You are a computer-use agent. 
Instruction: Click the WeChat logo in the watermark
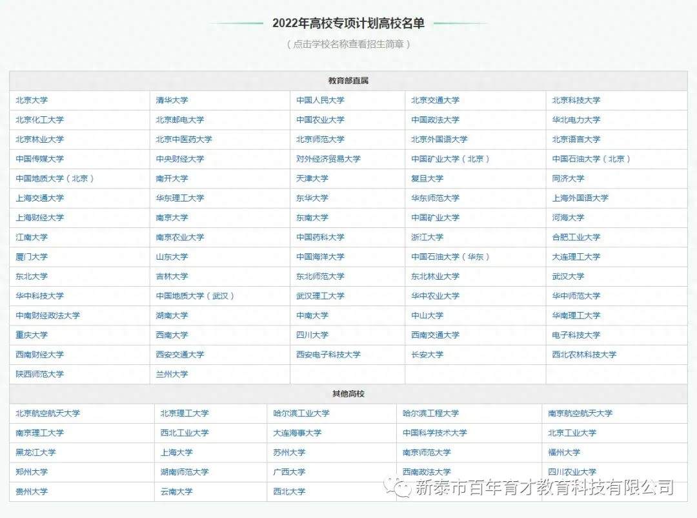coord(399,486)
